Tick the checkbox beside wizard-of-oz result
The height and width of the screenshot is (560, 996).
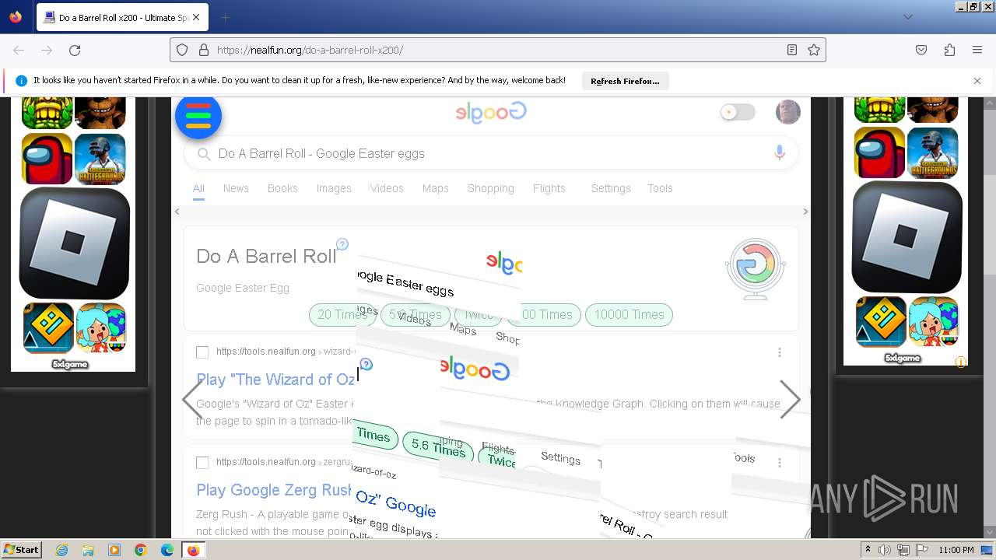tap(202, 352)
